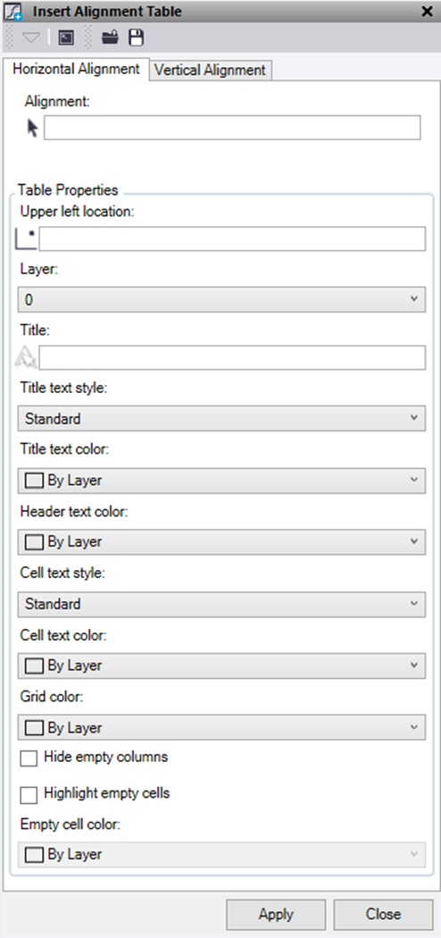Switch to the Vertical Alignment tab
This screenshot has width=441, height=938.
click(x=211, y=70)
